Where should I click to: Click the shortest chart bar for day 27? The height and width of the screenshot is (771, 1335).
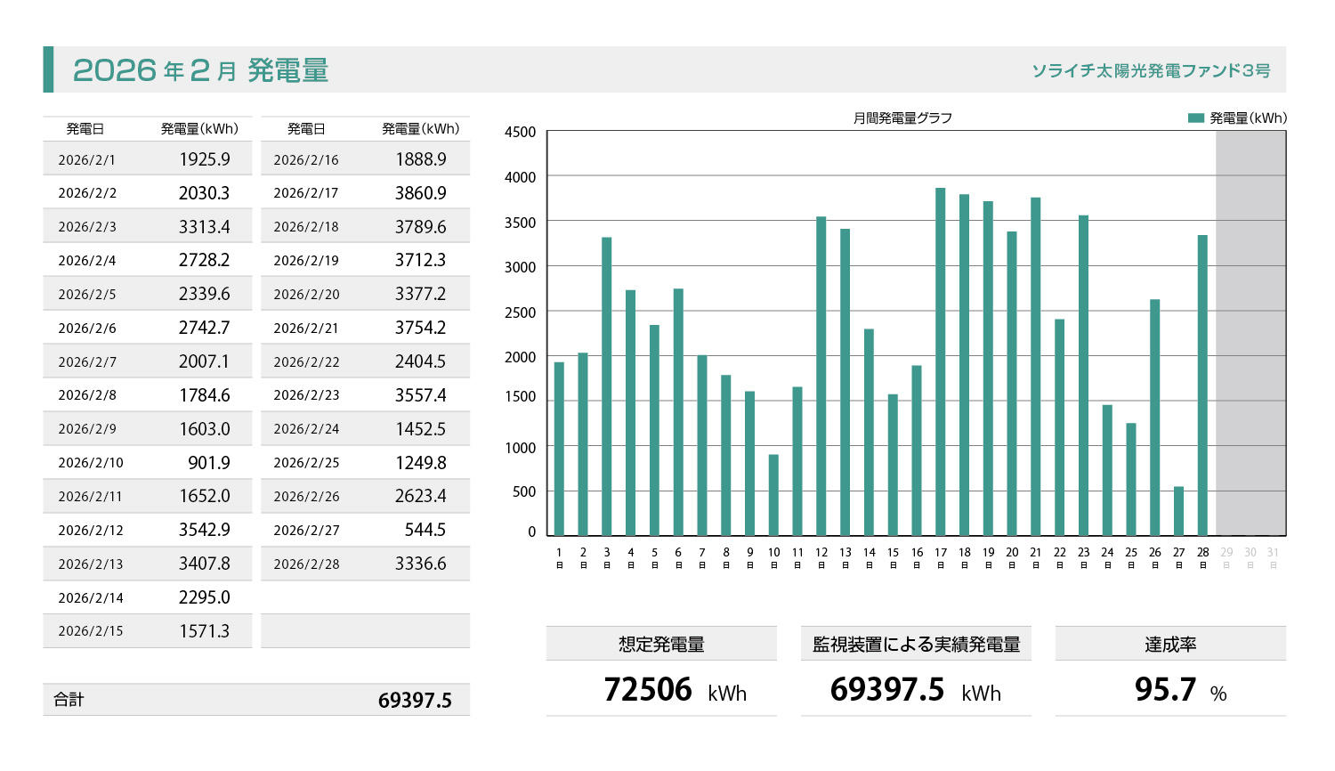(1178, 511)
